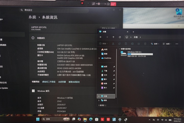Expand the OneDrive tree node
This screenshot has width=184, height=123.
click(x=99, y=58)
